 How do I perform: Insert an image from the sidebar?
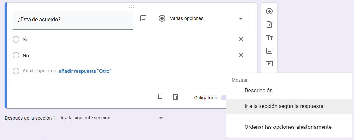click(x=269, y=51)
